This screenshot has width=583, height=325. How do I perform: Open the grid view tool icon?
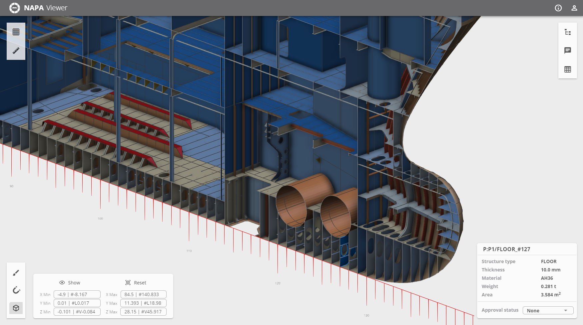16,32
